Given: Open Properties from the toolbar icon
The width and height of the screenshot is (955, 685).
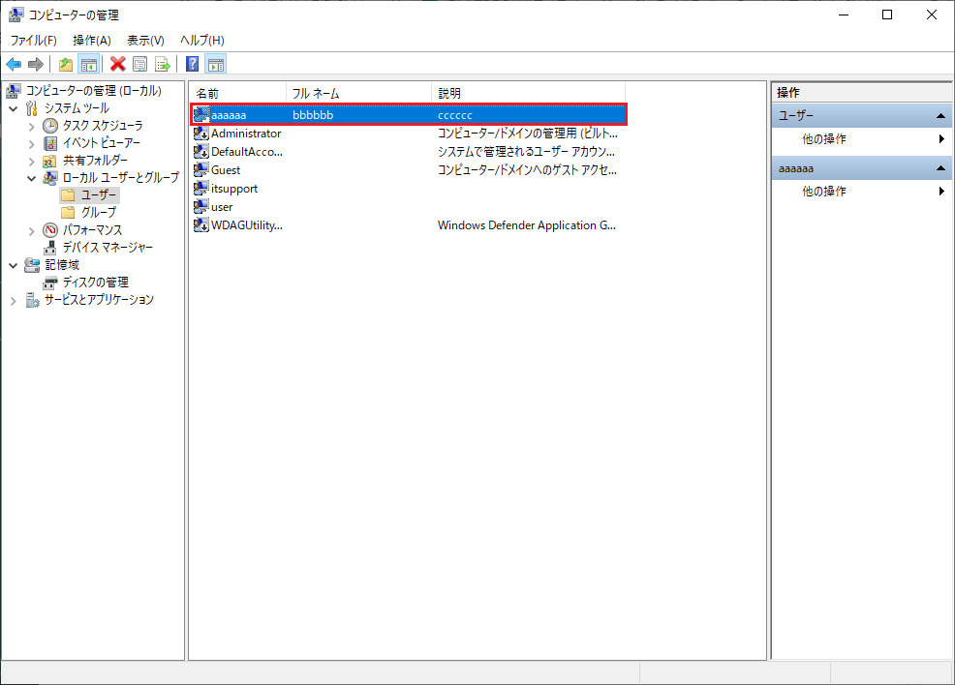Looking at the screenshot, I should click(x=140, y=64).
